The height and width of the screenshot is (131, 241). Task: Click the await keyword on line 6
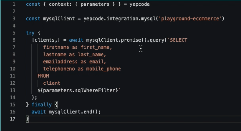(x=76, y=40)
